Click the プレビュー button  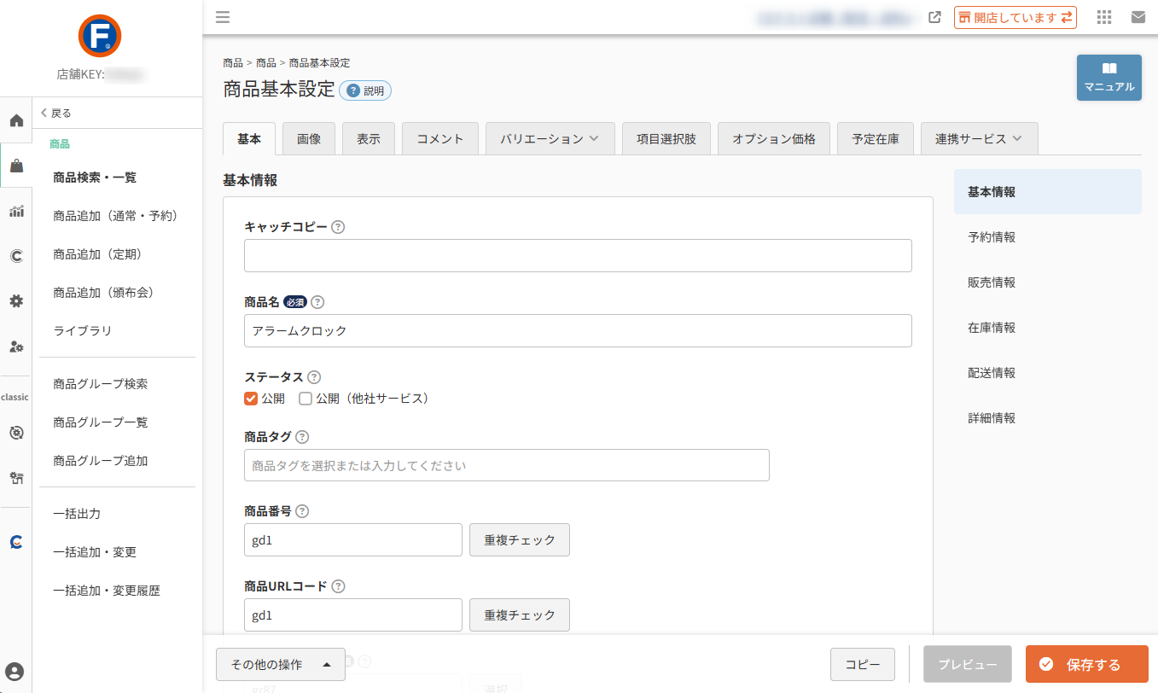pyautogui.click(x=968, y=665)
